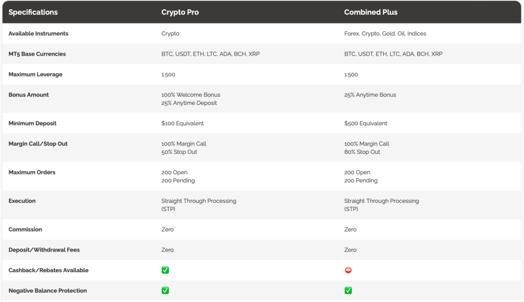Screen dimensions: 524x302
Task: Click the Execution row label
Action: [x=21, y=201]
